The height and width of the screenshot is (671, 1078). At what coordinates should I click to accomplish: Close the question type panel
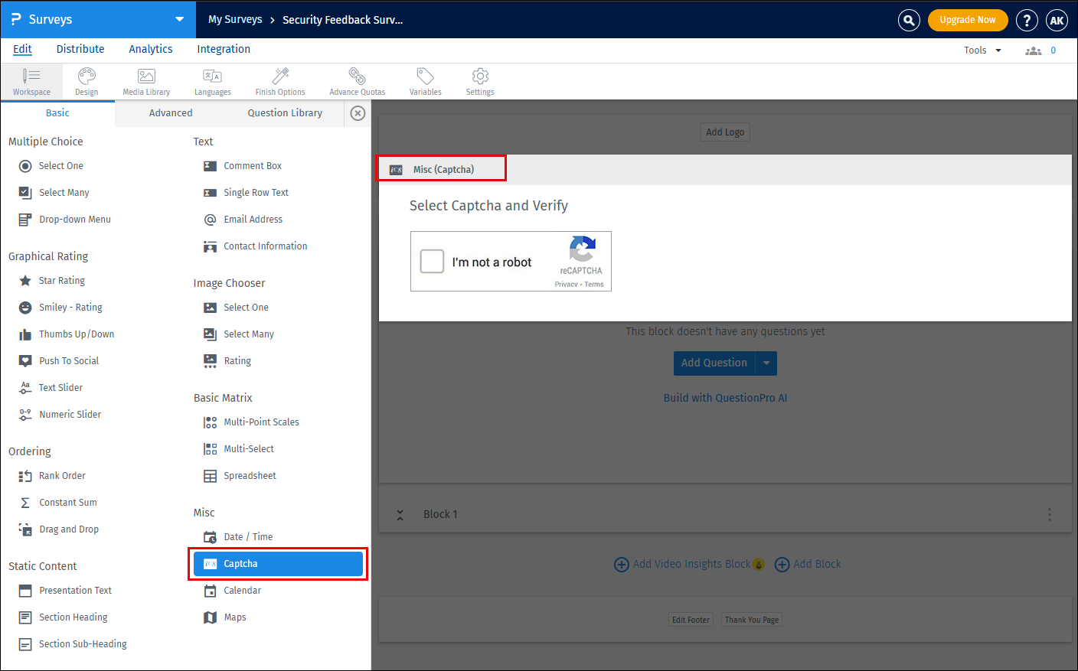tap(358, 113)
